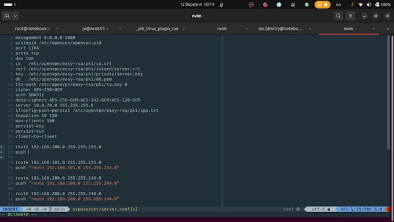Click the push route 192.168.101.0 string

(74, 168)
